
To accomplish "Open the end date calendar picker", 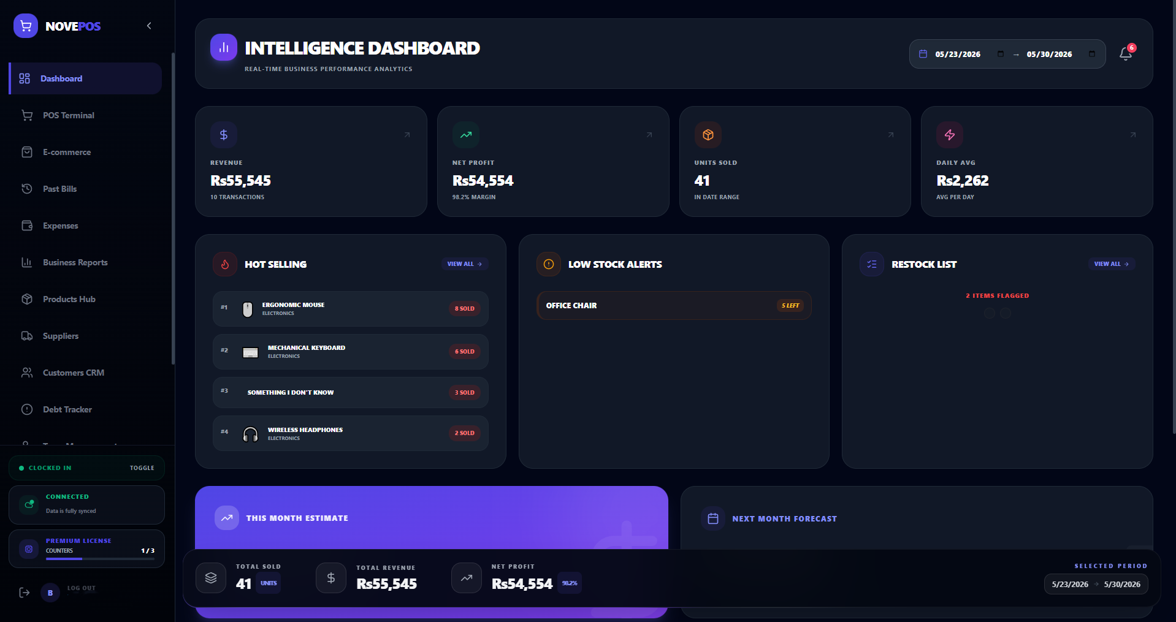I will click(x=1092, y=54).
